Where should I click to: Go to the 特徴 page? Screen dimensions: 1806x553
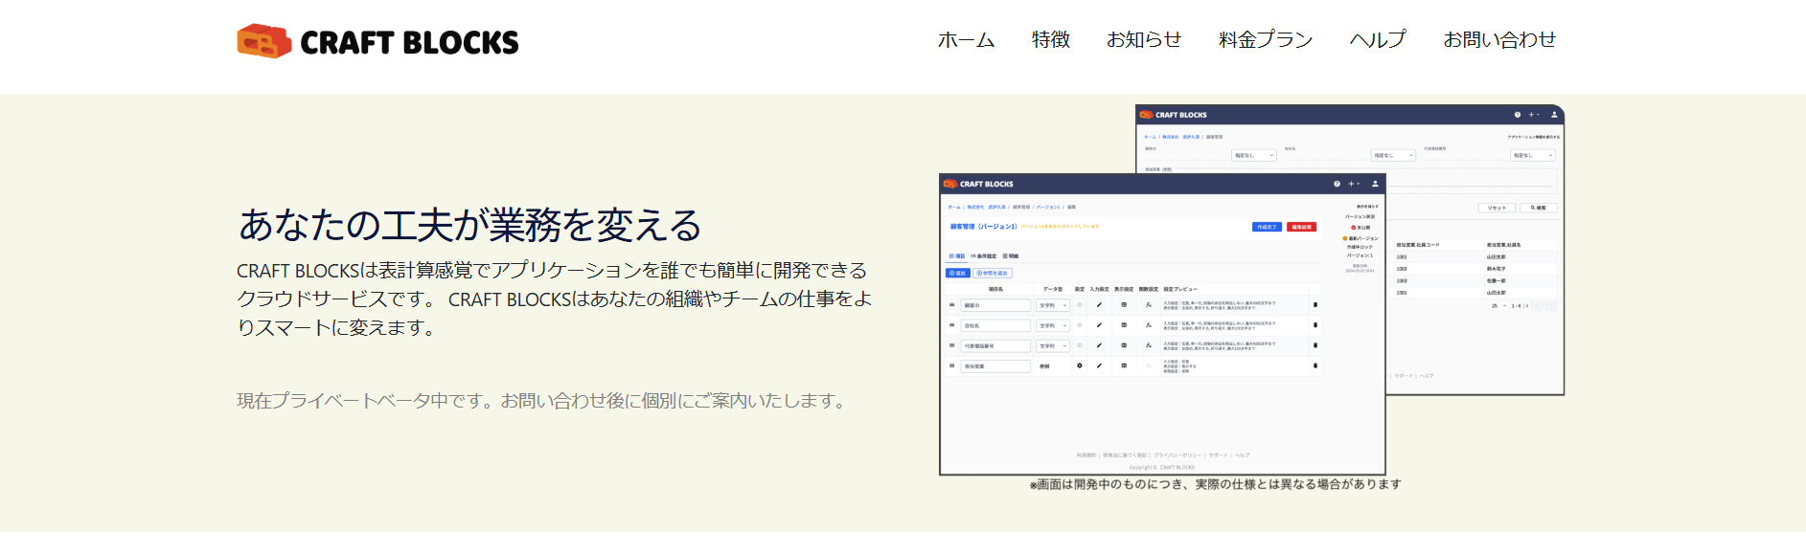pyautogui.click(x=1050, y=39)
